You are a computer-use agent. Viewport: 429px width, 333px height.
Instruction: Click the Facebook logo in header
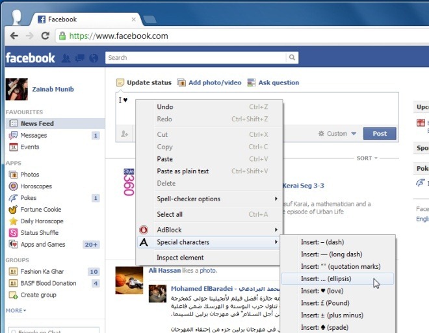point(31,58)
